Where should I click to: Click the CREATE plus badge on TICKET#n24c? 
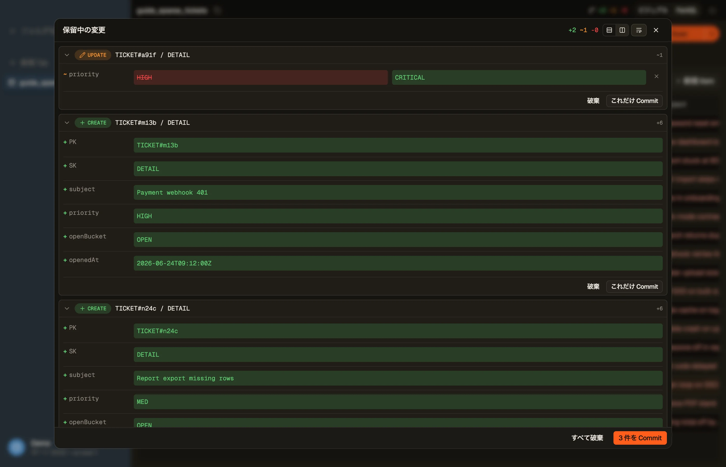[x=93, y=308]
